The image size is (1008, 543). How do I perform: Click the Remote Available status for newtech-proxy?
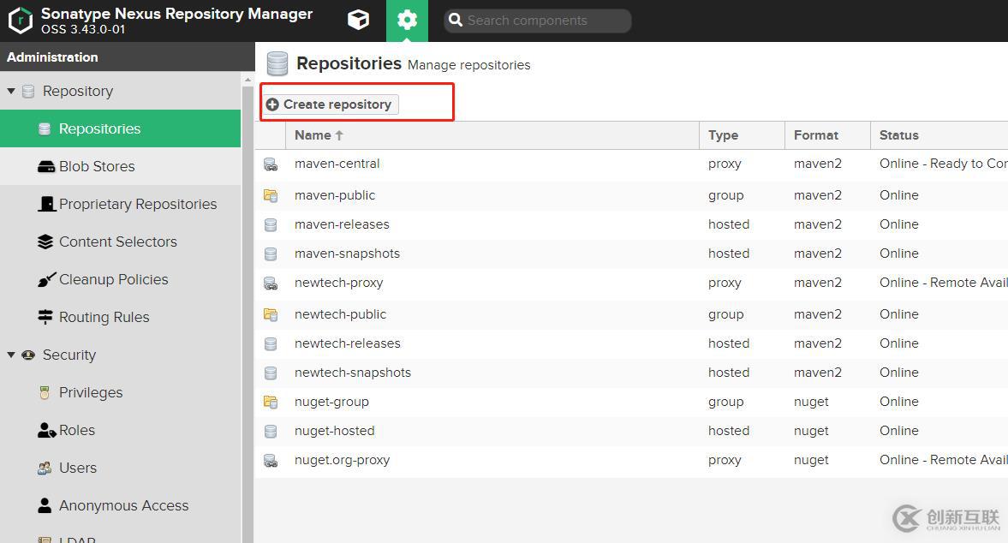(943, 283)
